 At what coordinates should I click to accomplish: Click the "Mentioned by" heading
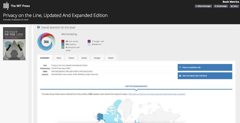69,34
